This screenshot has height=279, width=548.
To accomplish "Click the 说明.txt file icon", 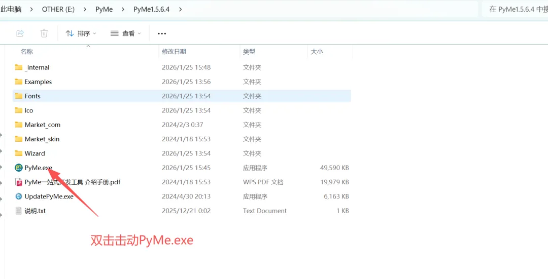I will coord(19,211).
